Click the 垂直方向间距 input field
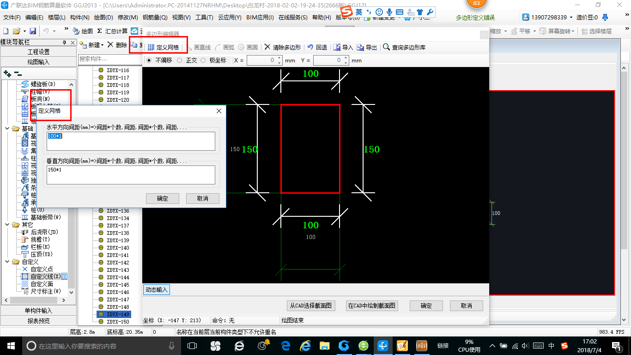The image size is (631, 355). click(131, 175)
